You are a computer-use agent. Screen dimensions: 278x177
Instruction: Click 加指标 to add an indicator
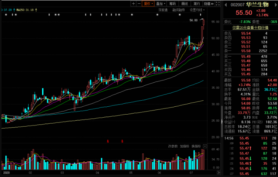185,146
